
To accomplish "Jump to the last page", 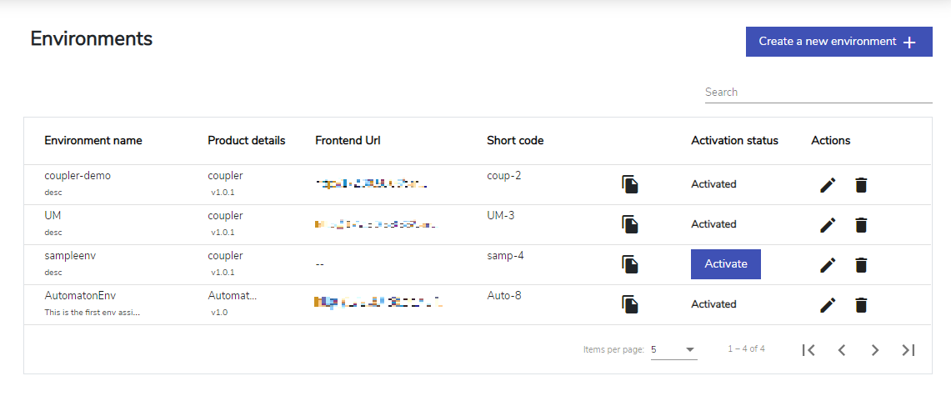I will (x=908, y=350).
